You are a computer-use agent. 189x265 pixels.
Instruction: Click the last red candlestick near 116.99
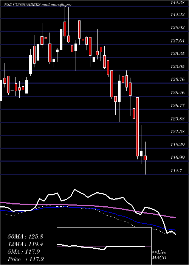click(x=145, y=158)
